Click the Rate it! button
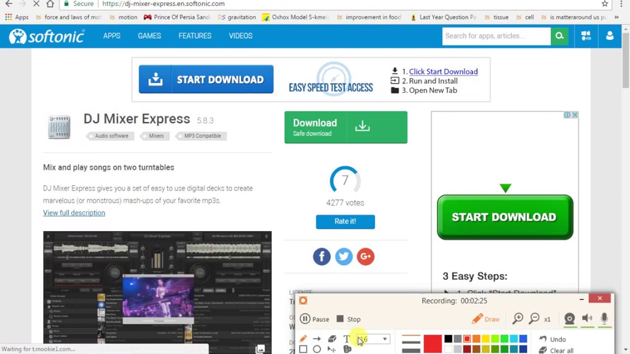Image resolution: width=630 pixels, height=354 pixels. (345, 221)
